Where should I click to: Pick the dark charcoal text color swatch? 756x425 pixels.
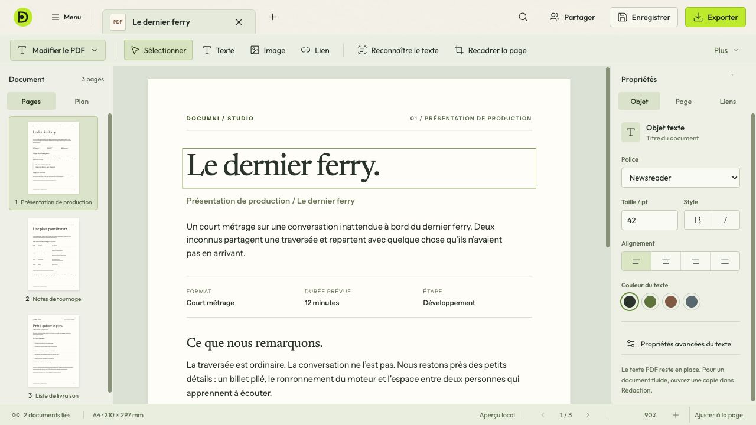(630, 302)
